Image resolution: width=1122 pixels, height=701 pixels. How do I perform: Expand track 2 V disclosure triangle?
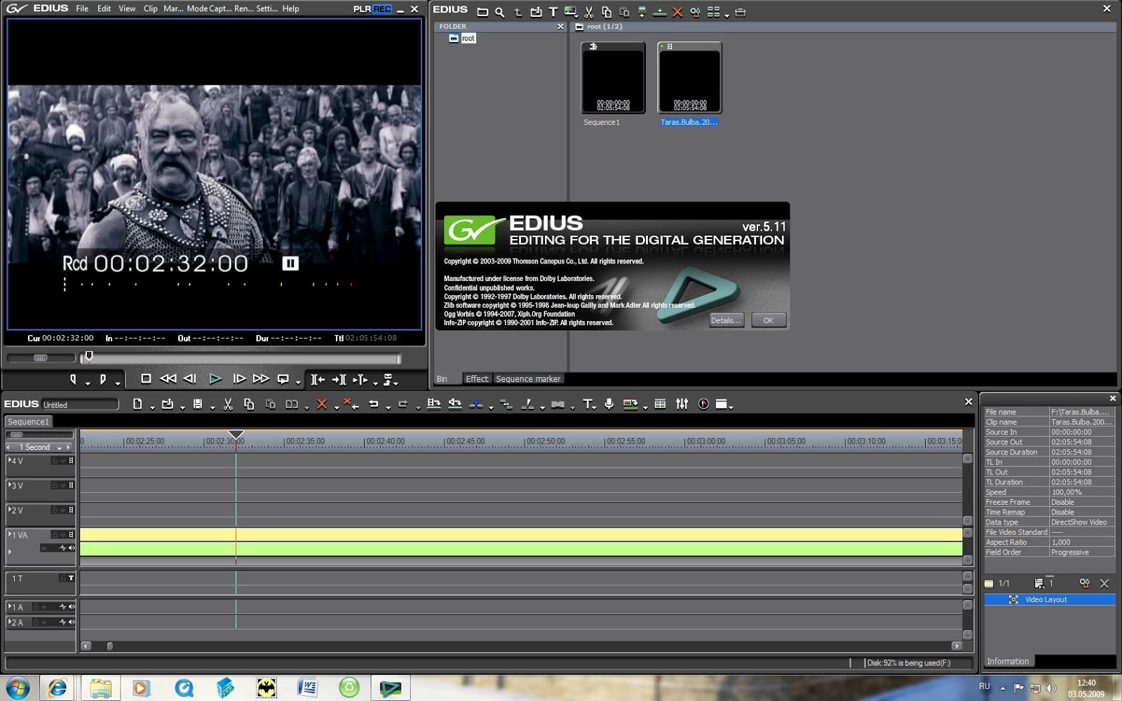10,509
